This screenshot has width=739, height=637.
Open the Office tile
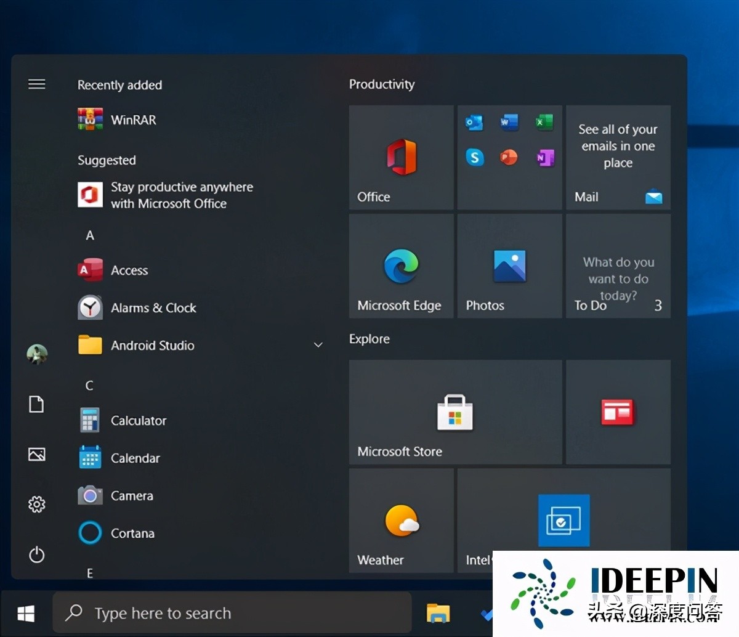(x=401, y=157)
